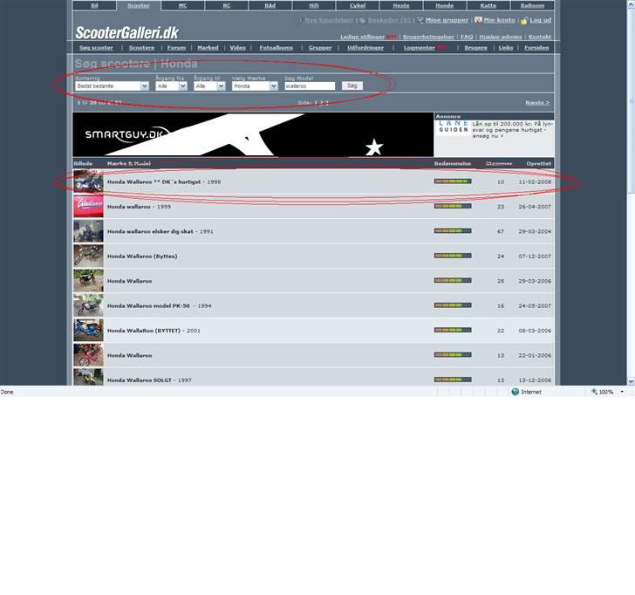Click the Min konto icon
The width and height of the screenshot is (635, 595).
478,20
